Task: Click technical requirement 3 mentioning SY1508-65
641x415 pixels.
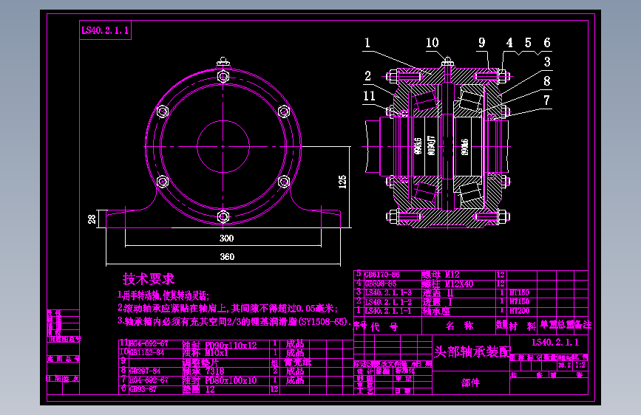Action: pyautogui.click(x=234, y=321)
